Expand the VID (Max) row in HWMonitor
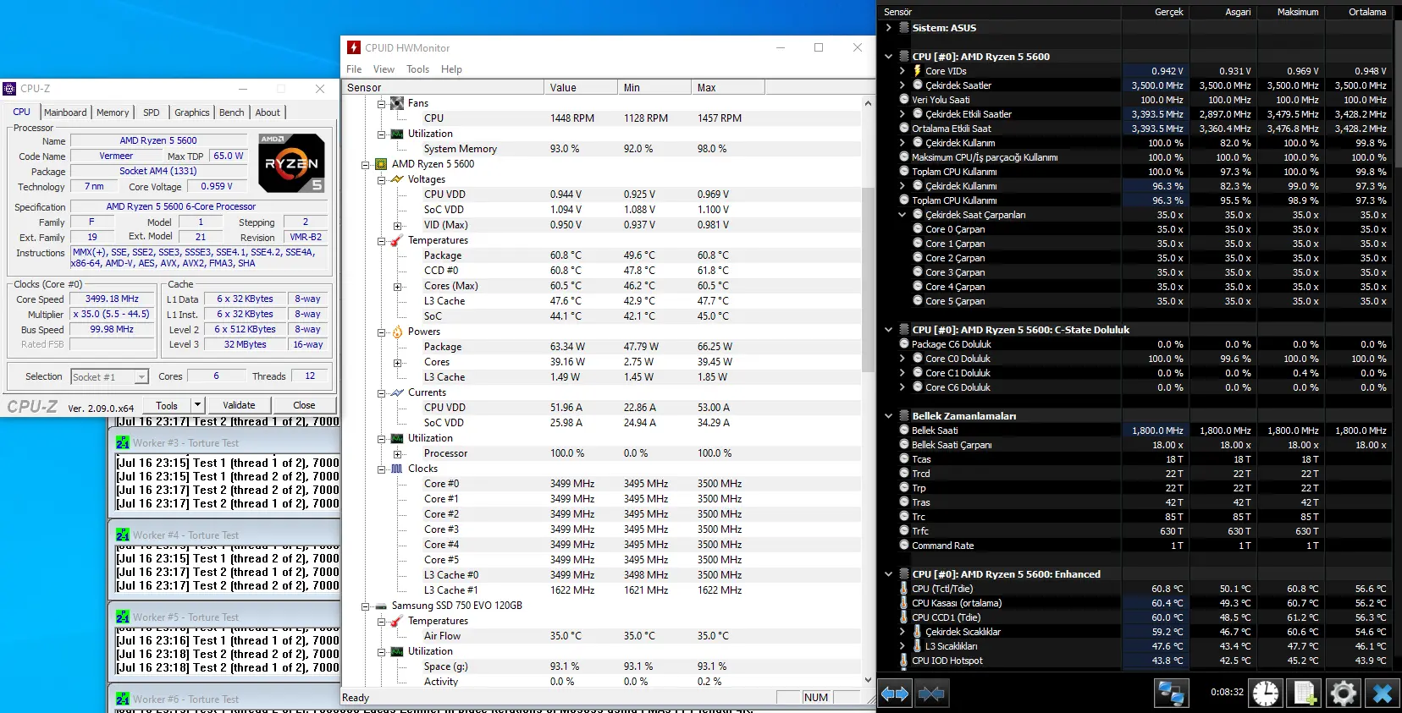 coord(397,225)
